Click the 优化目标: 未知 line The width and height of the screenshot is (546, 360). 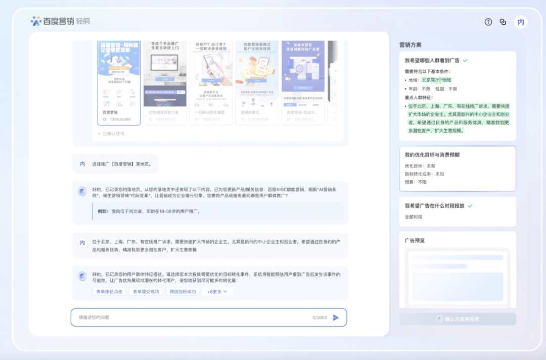click(x=420, y=166)
